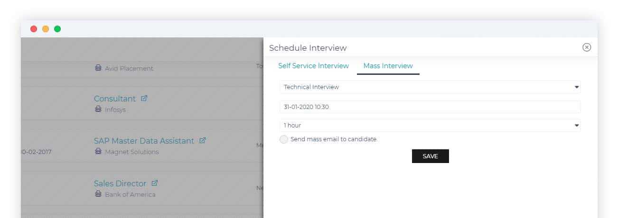Enable Send mass email to candidate option
The image size is (618, 218).
tap(284, 139)
